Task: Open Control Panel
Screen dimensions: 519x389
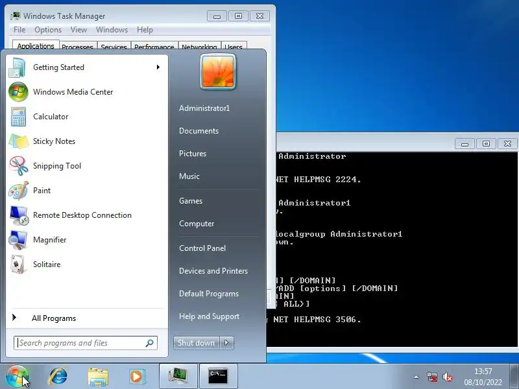Action: pyautogui.click(x=202, y=248)
